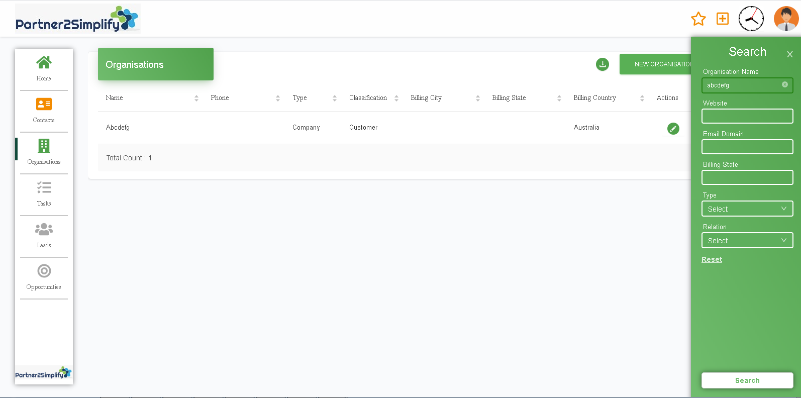Open the user profile avatar

(x=786, y=19)
